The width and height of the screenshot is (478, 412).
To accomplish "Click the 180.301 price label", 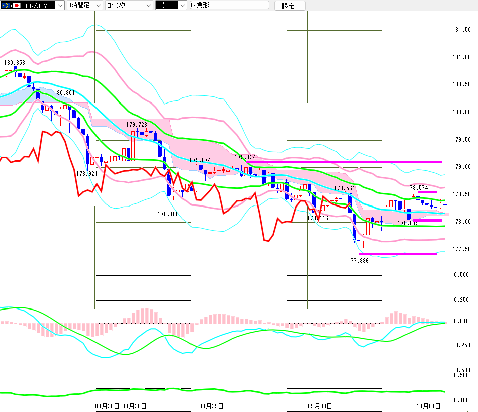I will coord(64,93).
